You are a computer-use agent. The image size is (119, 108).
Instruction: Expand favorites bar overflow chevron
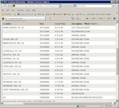pyautogui.click(x=117, y=13)
